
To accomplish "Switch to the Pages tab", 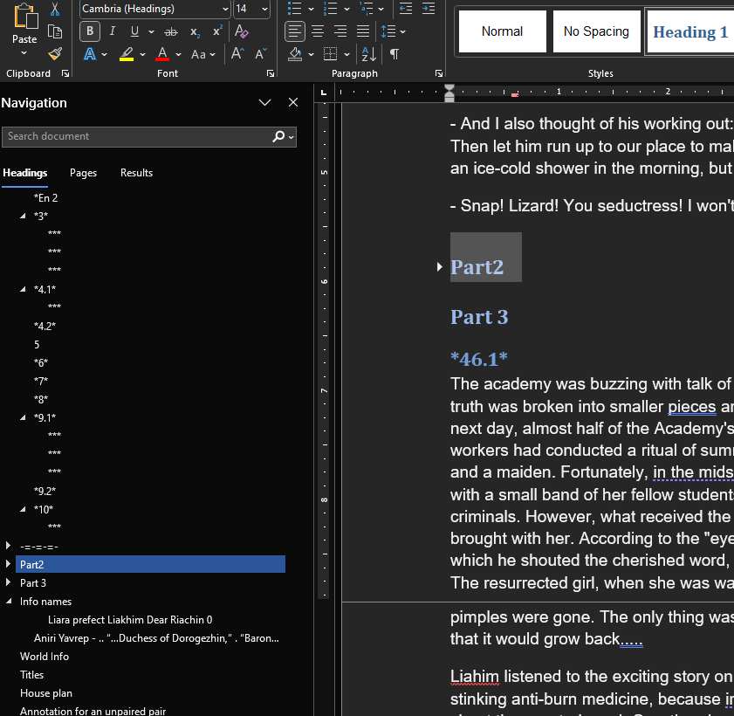I will [83, 173].
